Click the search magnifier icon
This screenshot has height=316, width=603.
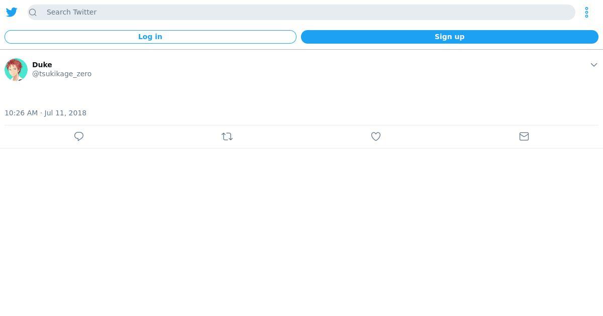coord(33,13)
